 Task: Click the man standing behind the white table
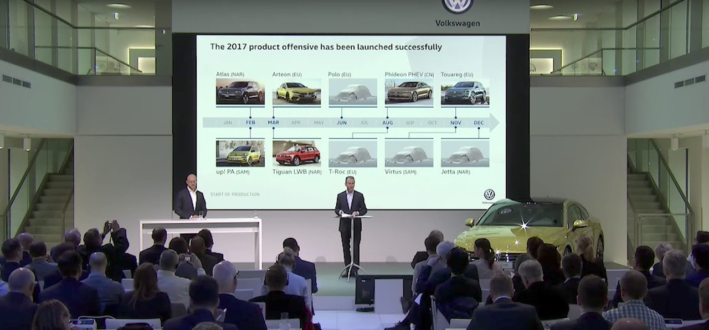tap(190, 197)
